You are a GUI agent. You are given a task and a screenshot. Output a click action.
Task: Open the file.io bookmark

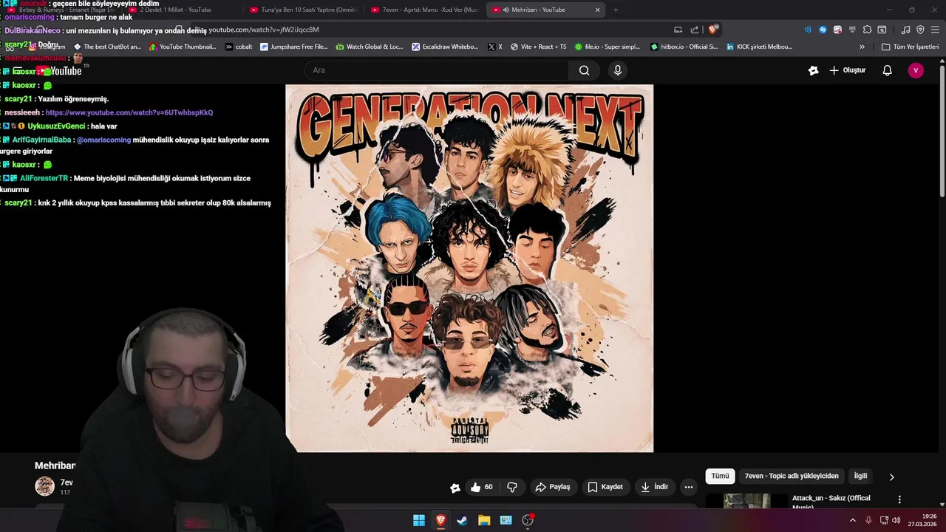608,47
